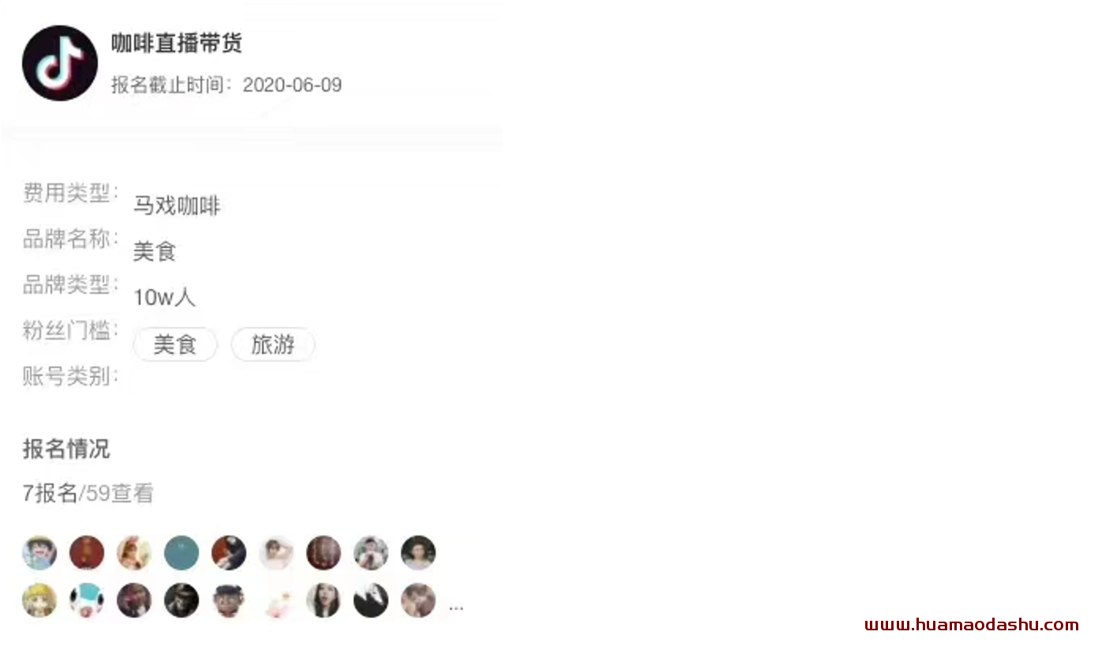1102x654 pixels.
Task: Open the cartoon boy avatar starting the top row
Action: point(39,553)
